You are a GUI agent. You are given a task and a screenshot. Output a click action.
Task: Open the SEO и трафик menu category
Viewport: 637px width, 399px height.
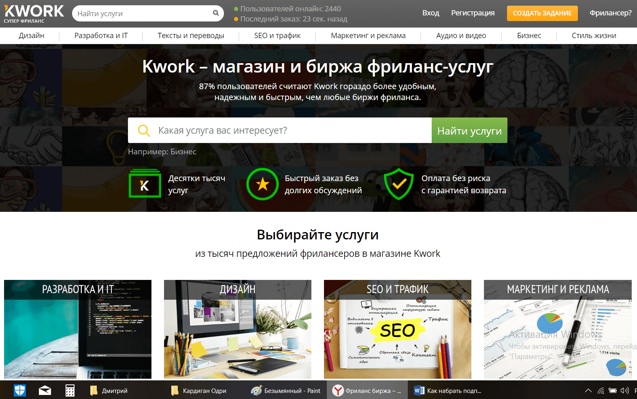click(277, 36)
